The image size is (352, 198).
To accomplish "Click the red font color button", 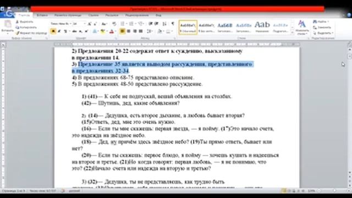I will coord(112,31).
